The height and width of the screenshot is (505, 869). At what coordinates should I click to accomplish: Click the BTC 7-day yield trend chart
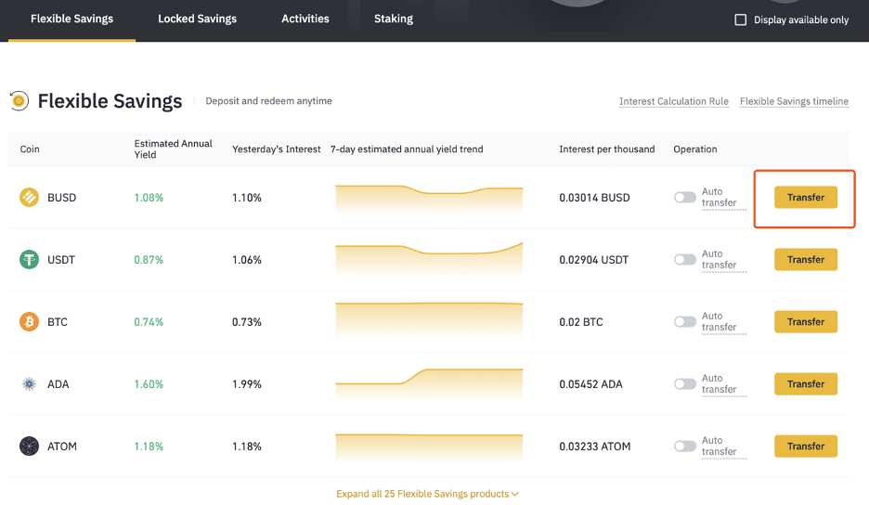click(429, 319)
